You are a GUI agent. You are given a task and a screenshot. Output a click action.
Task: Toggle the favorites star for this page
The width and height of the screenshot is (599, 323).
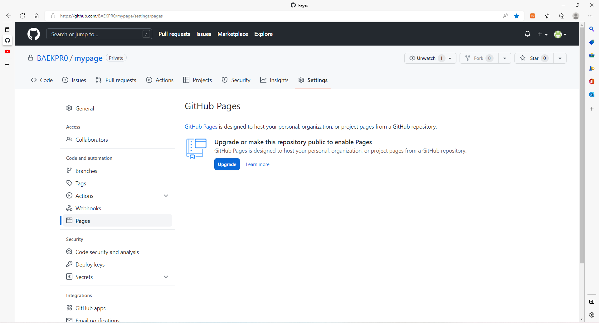pyautogui.click(x=517, y=16)
